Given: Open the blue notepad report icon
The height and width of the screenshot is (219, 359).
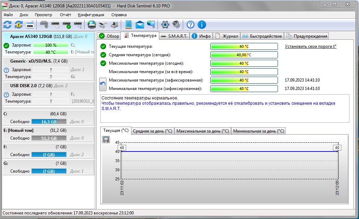Looking at the screenshot, I should pos(129,25).
